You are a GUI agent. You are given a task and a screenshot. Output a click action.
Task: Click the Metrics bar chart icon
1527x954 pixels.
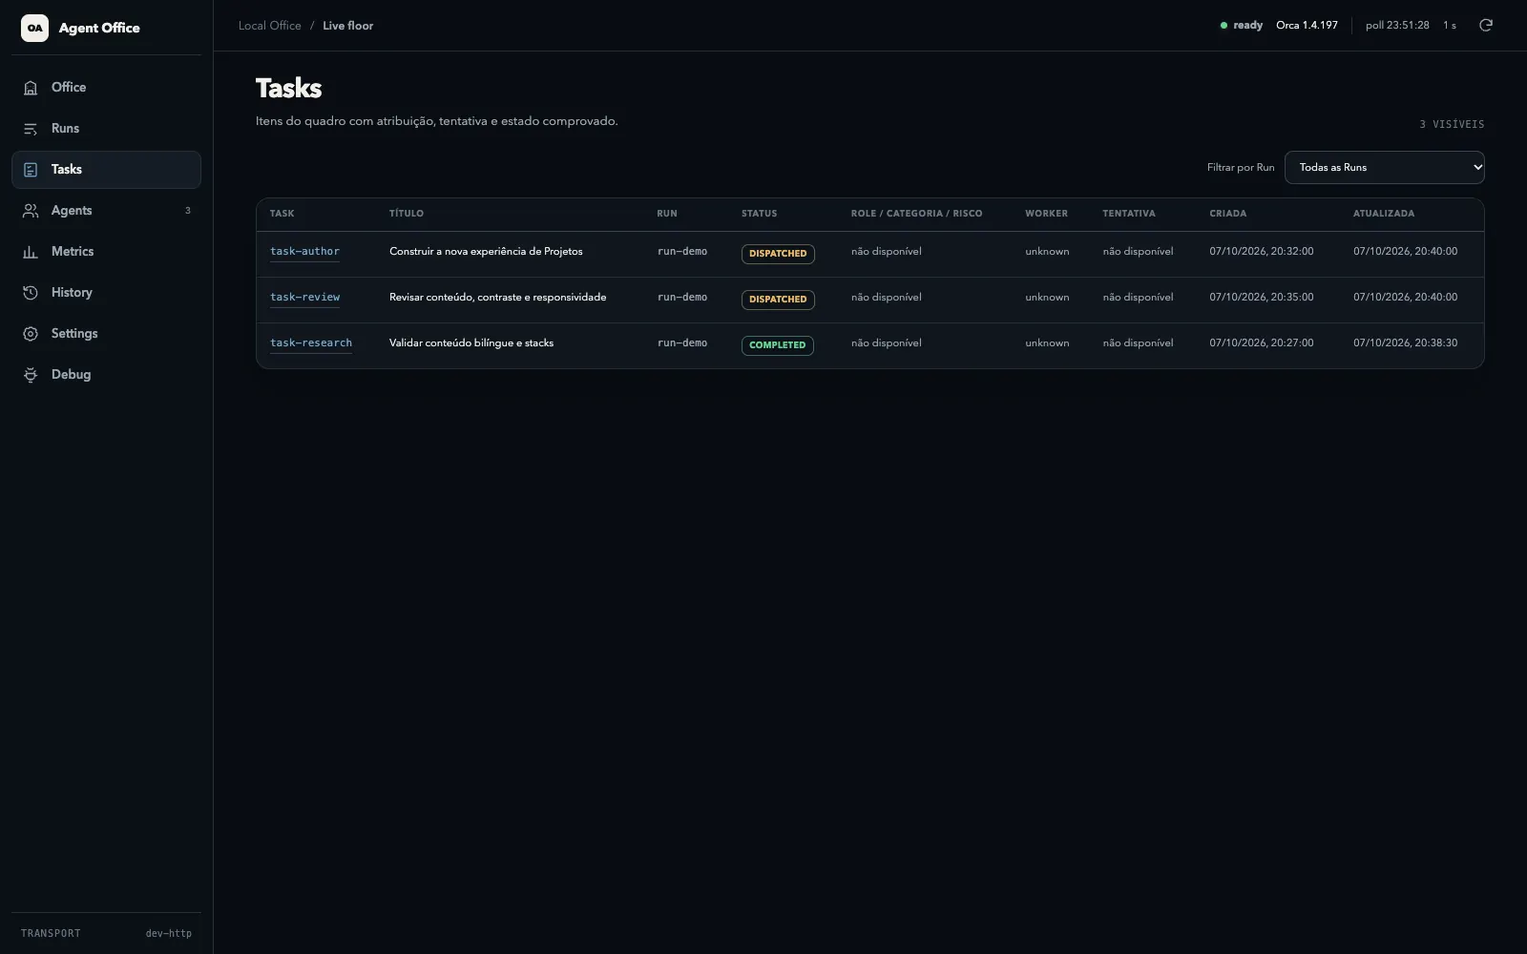[x=31, y=252]
